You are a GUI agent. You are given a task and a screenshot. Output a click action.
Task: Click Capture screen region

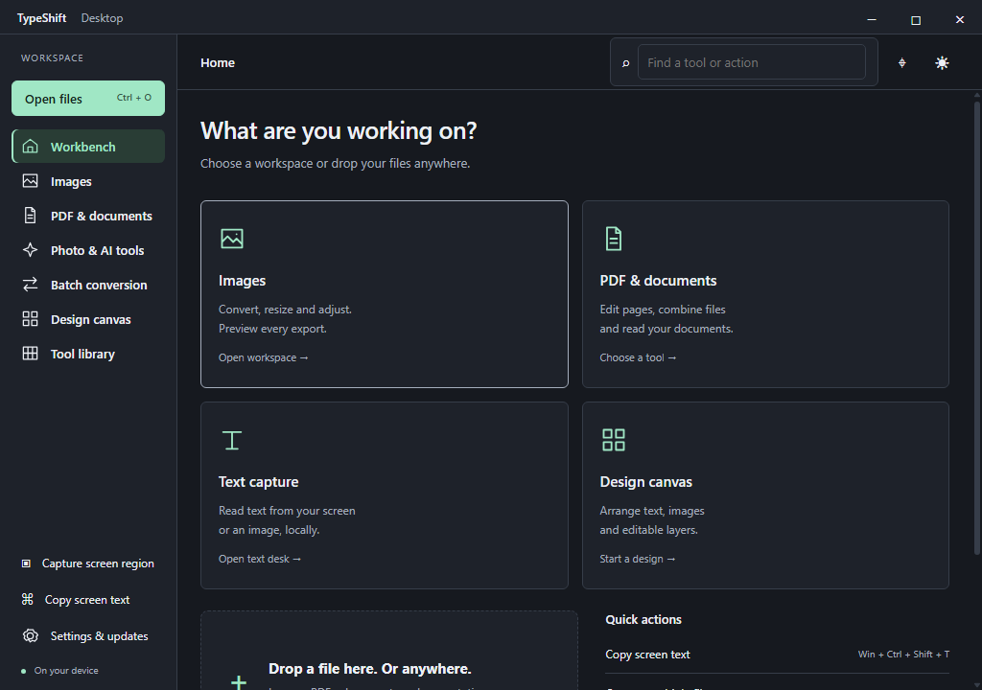click(x=88, y=563)
